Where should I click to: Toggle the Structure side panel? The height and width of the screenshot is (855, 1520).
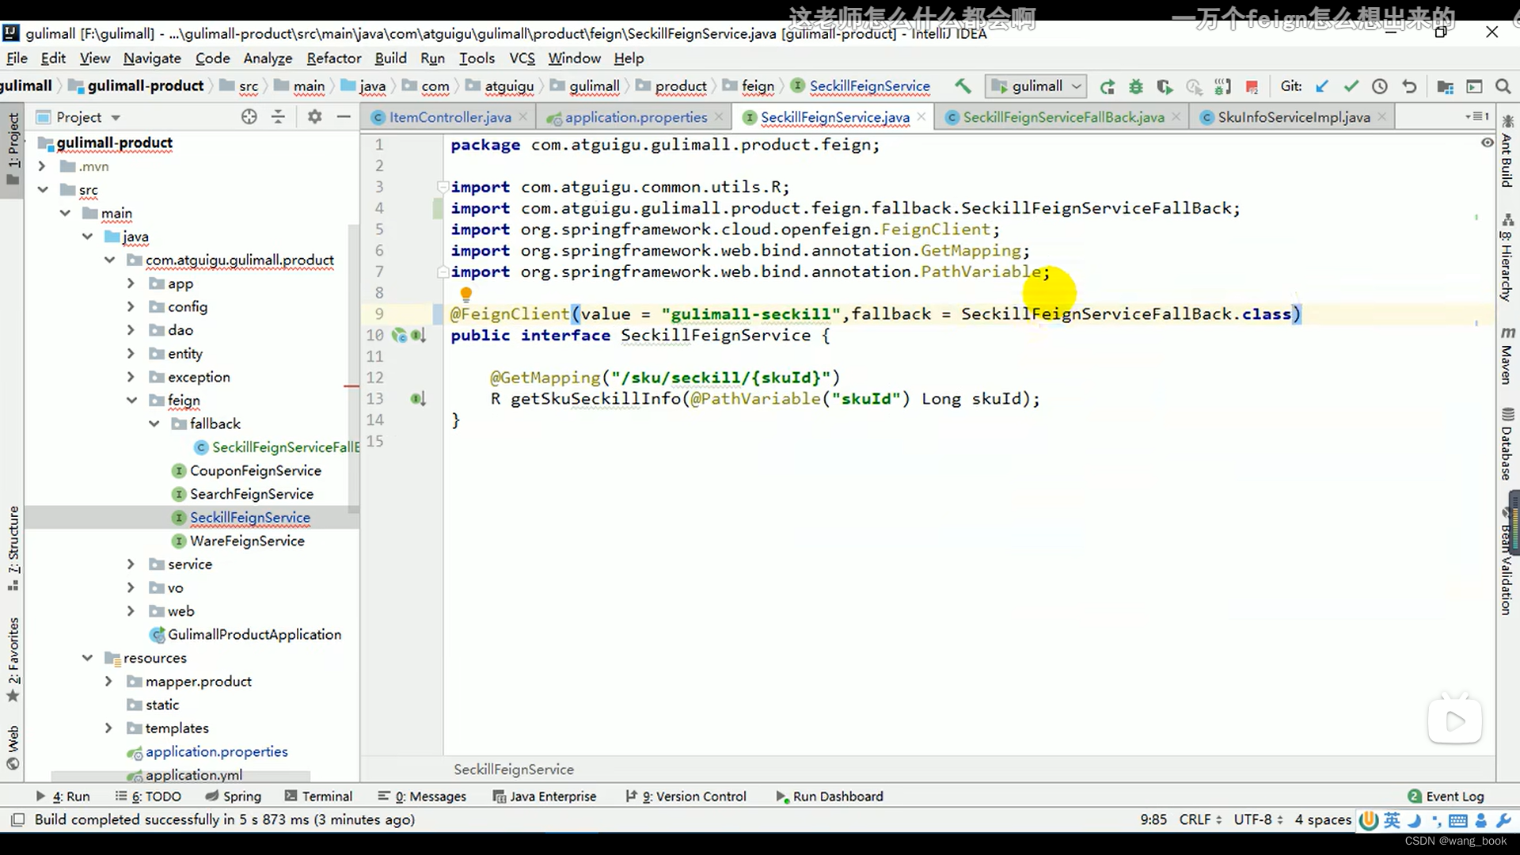click(x=13, y=546)
